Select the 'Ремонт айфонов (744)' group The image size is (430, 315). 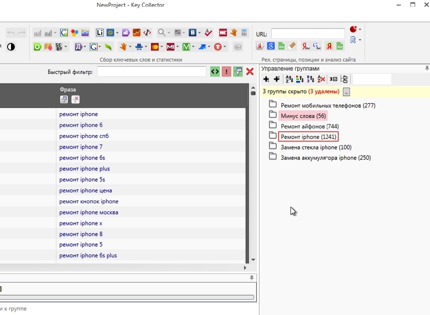(310, 126)
